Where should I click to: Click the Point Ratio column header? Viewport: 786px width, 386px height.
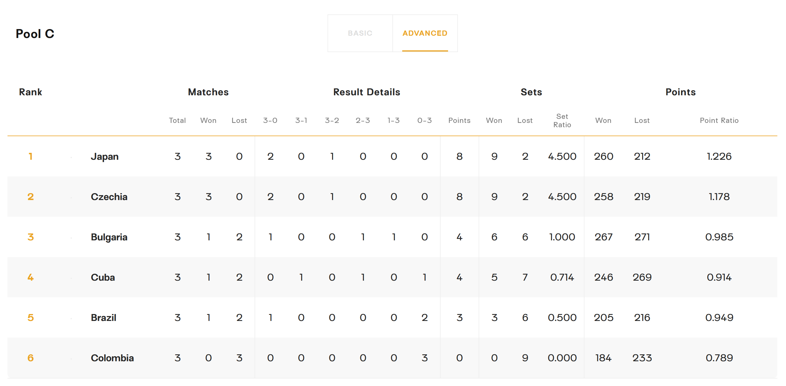click(x=719, y=120)
